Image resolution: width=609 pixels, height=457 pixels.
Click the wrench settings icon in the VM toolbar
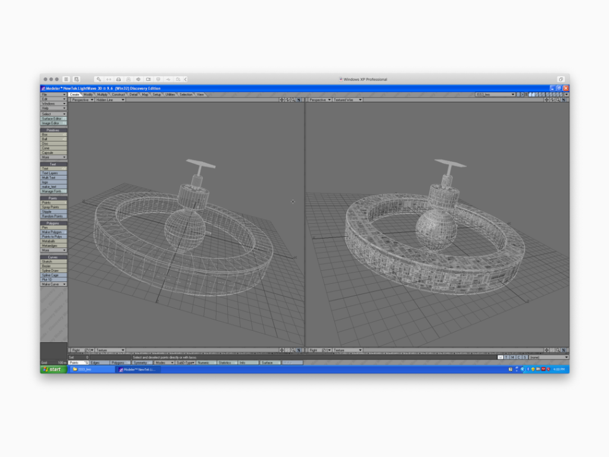(99, 79)
